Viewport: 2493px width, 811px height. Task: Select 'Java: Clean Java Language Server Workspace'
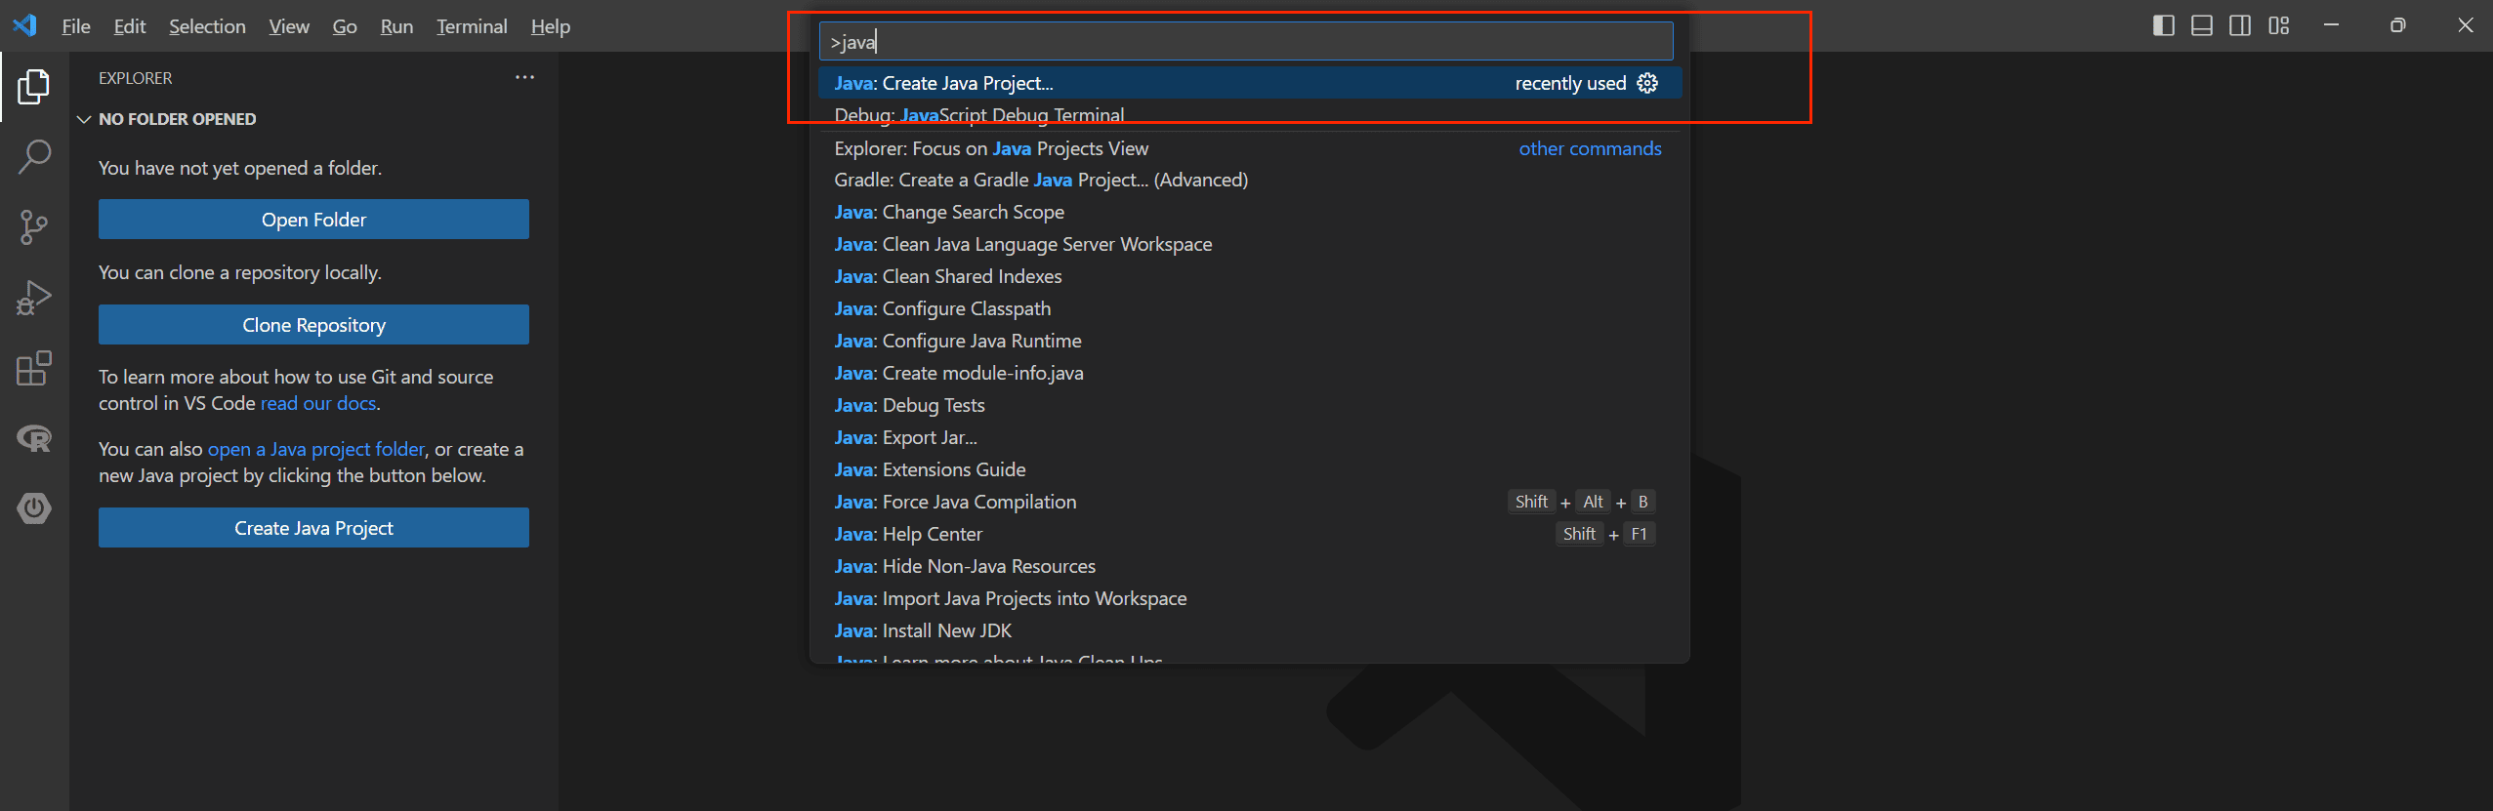[1250, 244]
